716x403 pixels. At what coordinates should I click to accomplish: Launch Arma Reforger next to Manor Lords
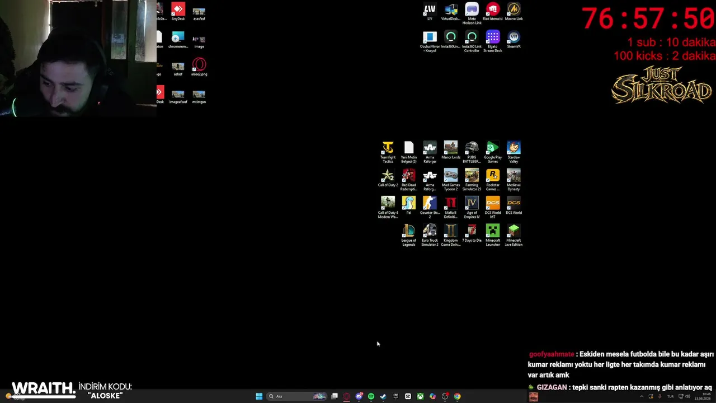pyautogui.click(x=430, y=152)
